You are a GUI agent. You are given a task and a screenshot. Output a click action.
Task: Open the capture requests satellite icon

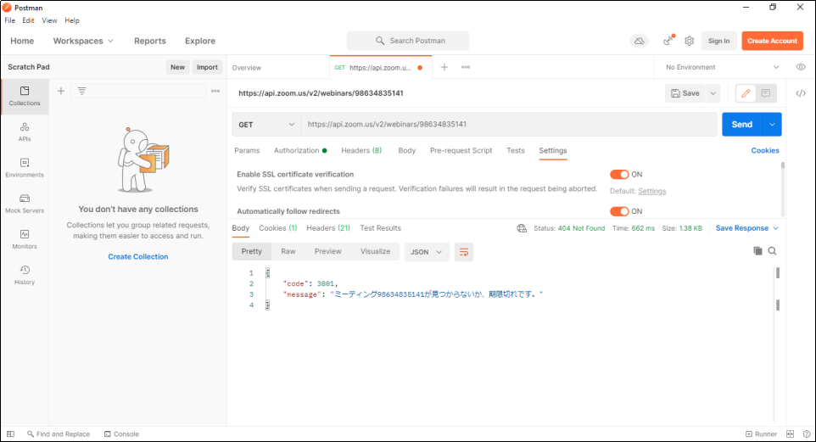click(668, 41)
